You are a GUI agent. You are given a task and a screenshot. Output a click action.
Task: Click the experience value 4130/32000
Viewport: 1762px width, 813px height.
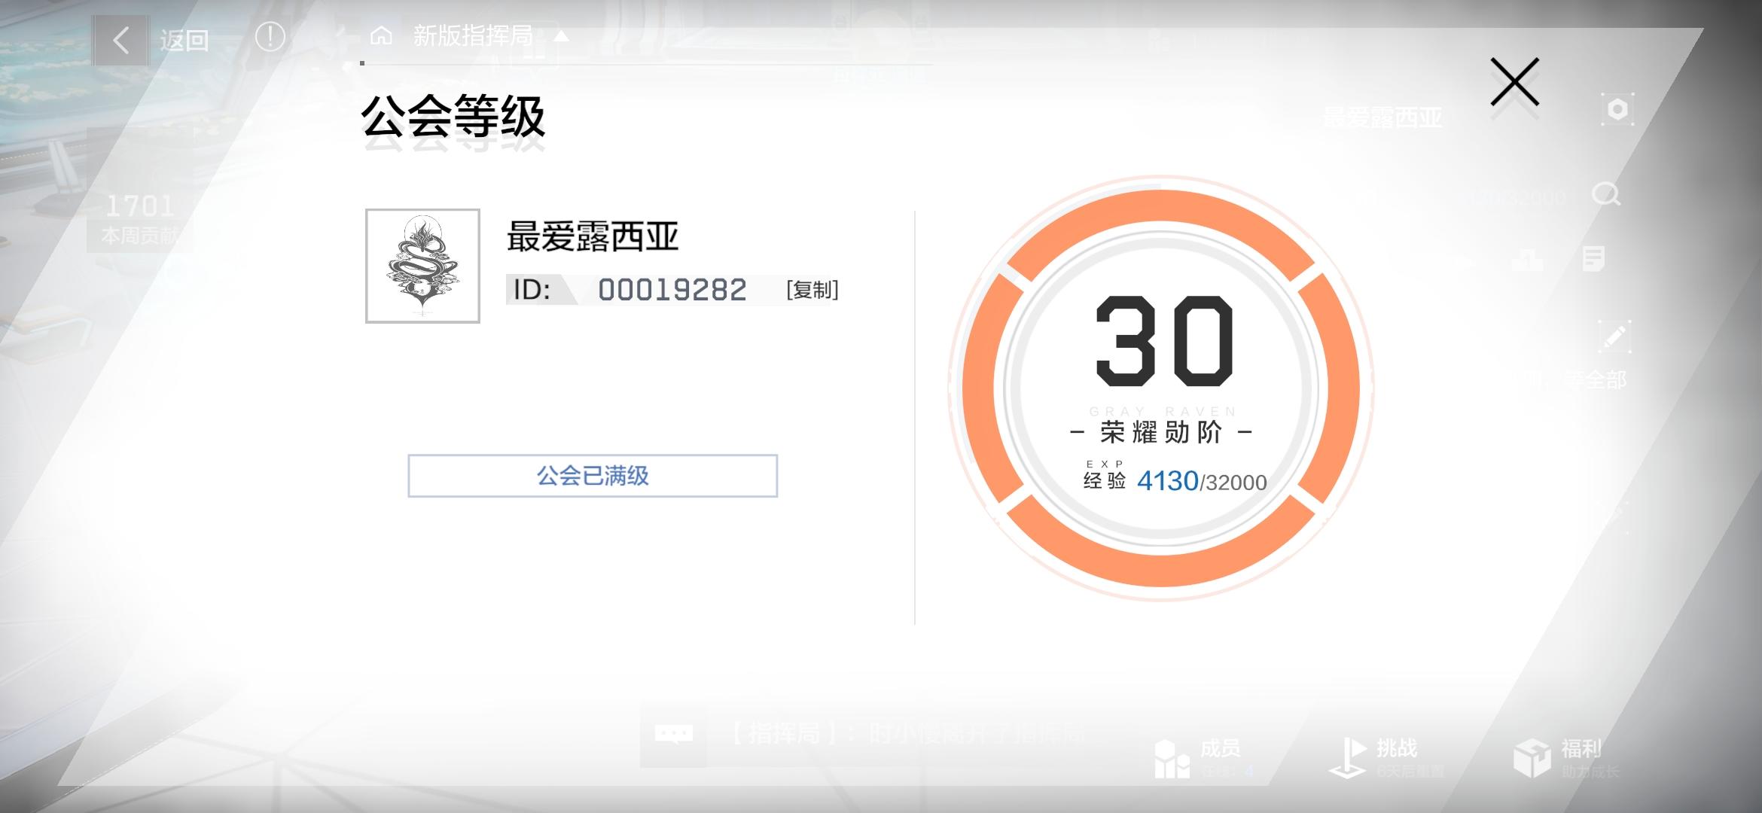tap(1202, 481)
